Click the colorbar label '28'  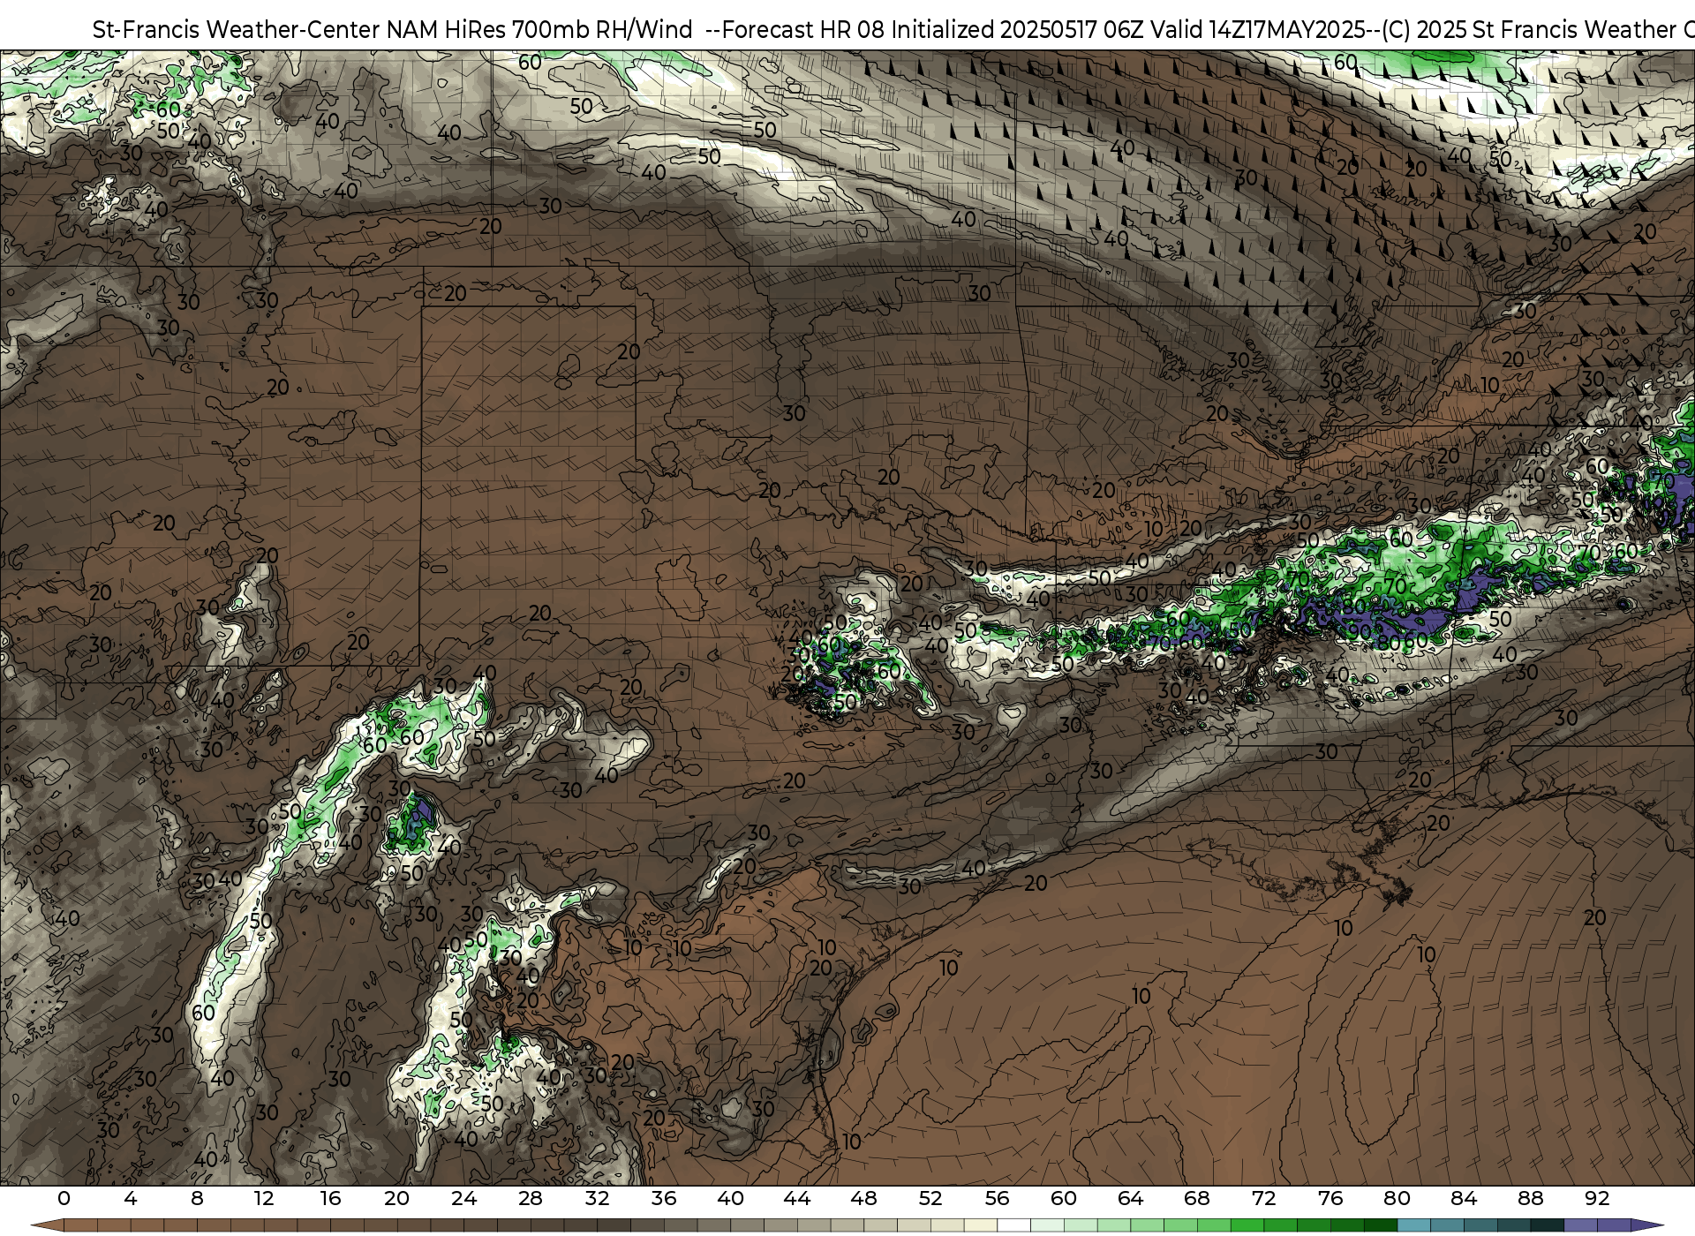click(530, 1199)
